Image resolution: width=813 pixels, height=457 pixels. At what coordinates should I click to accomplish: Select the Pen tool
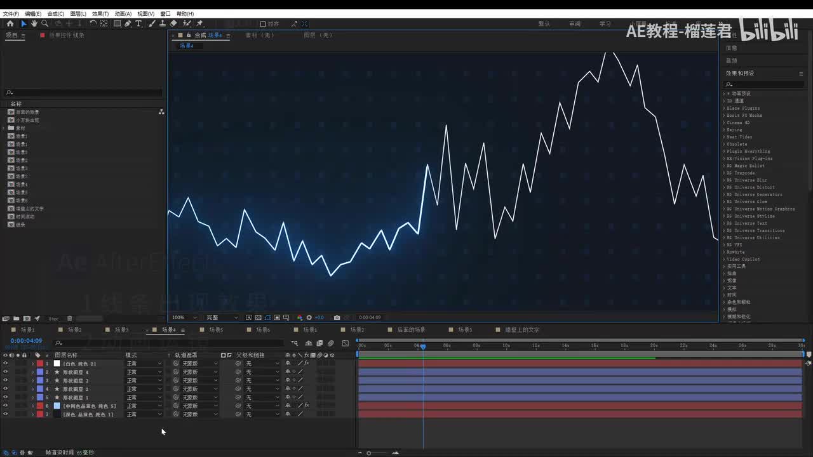pos(128,23)
